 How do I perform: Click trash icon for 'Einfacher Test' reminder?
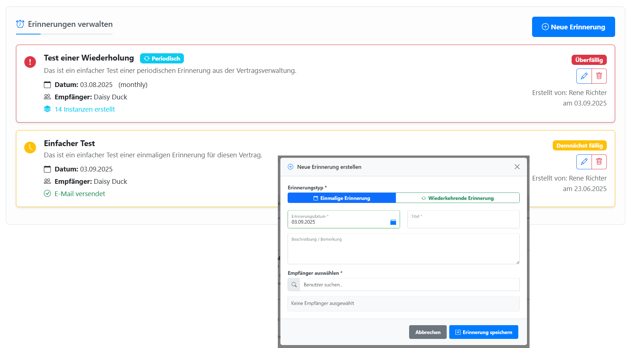(599, 162)
